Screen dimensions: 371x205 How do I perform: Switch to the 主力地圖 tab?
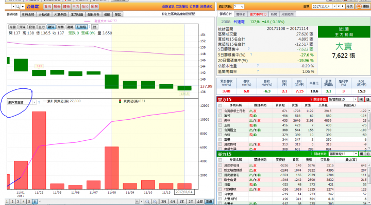77,14
